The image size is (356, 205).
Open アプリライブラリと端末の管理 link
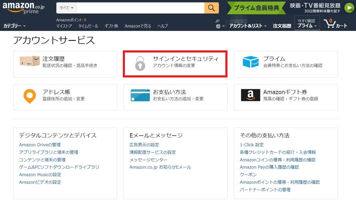(x=49, y=152)
